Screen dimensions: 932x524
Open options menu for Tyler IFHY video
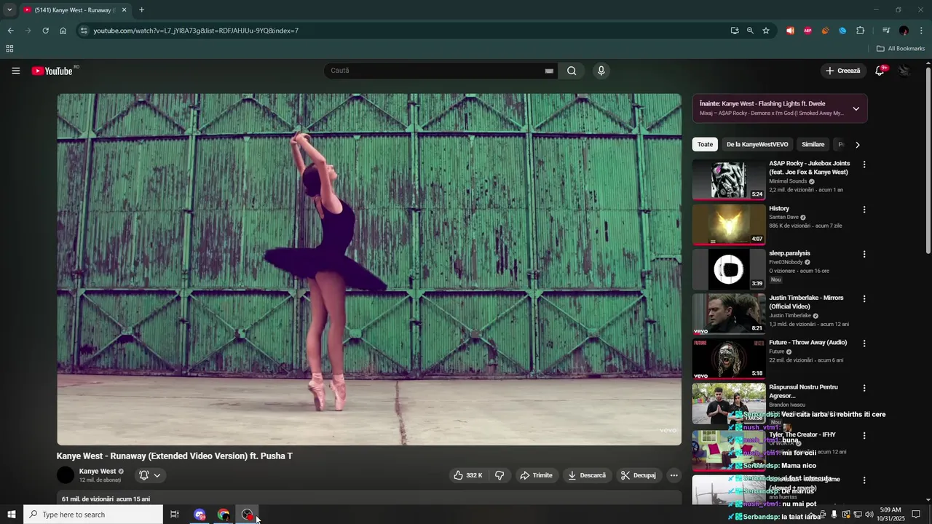pyautogui.click(x=864, y=435)
